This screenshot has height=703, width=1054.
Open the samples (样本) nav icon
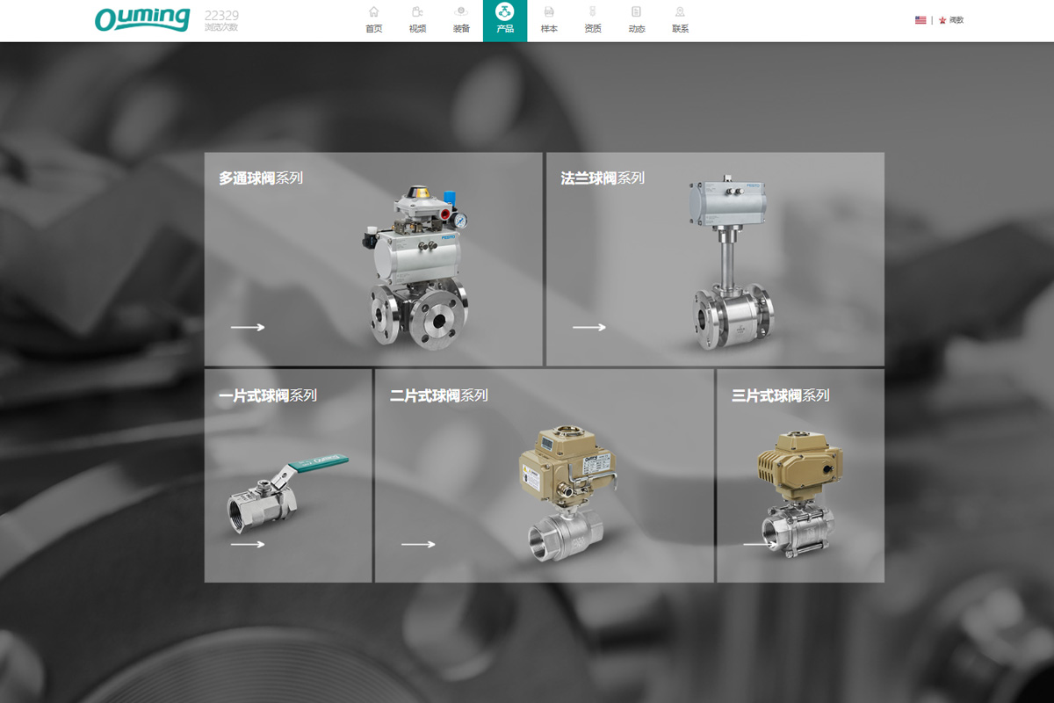point(549,13)
